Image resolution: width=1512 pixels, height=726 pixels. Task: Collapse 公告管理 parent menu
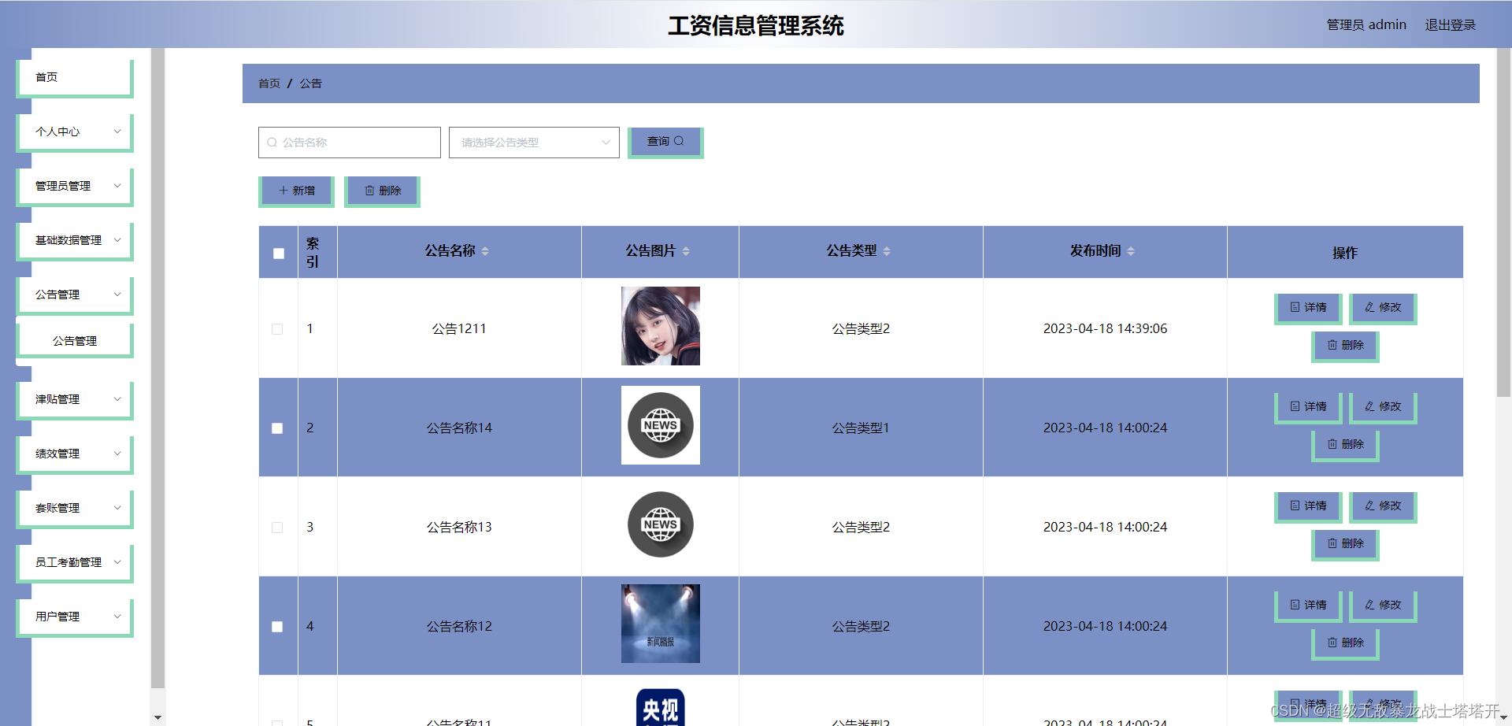pos(75,295)
